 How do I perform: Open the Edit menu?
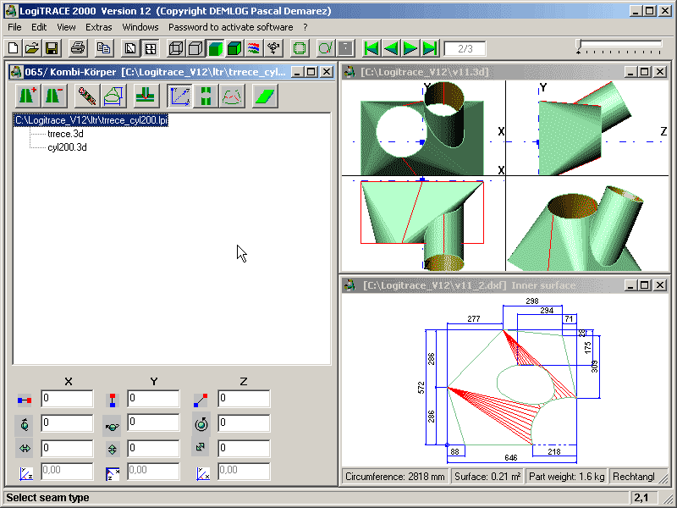(39, 27)
